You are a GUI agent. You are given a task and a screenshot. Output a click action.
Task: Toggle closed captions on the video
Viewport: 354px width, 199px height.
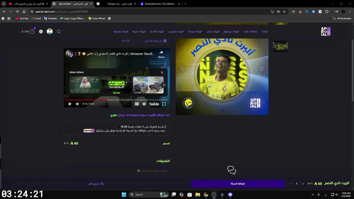tap(137, 104)
